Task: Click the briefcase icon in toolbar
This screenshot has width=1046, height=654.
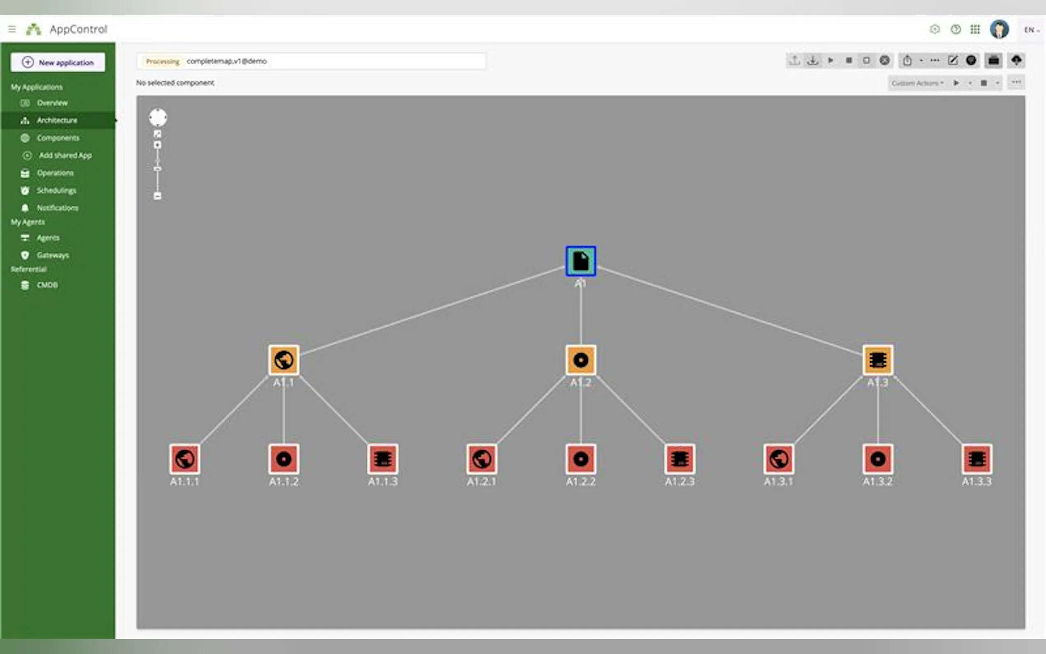Action: 993,61
